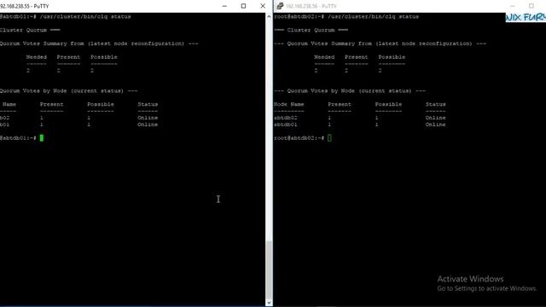Screen dimensions: 546x307
Task: Minimize the right PuTTY window
Action: 513,6
